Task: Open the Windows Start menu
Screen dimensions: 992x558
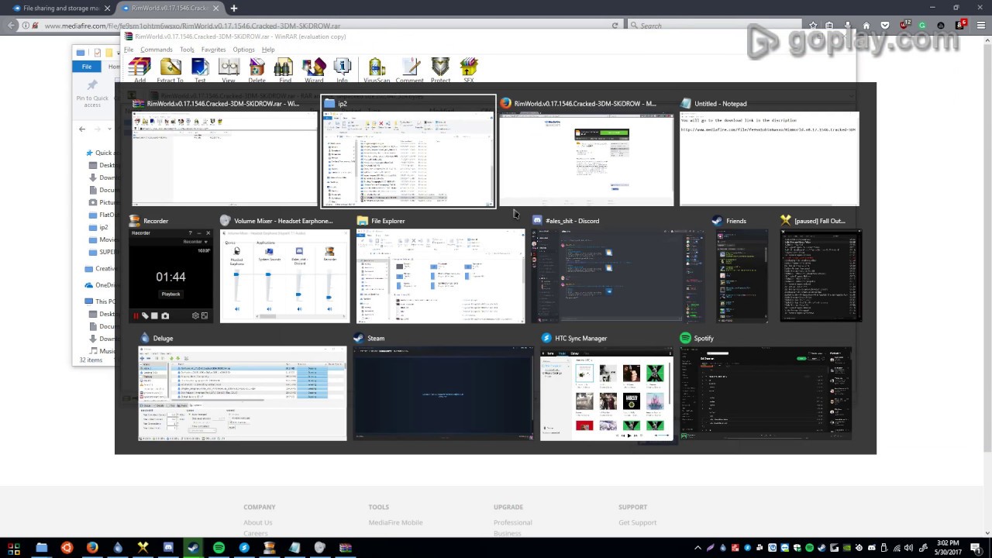Action: coord(14,548)
